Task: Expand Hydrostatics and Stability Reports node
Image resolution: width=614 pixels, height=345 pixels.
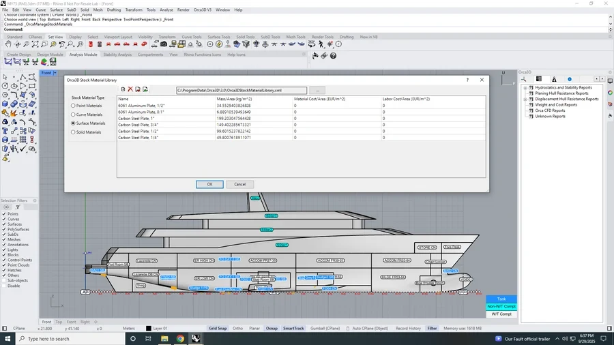Action: (x=525, y=88)
